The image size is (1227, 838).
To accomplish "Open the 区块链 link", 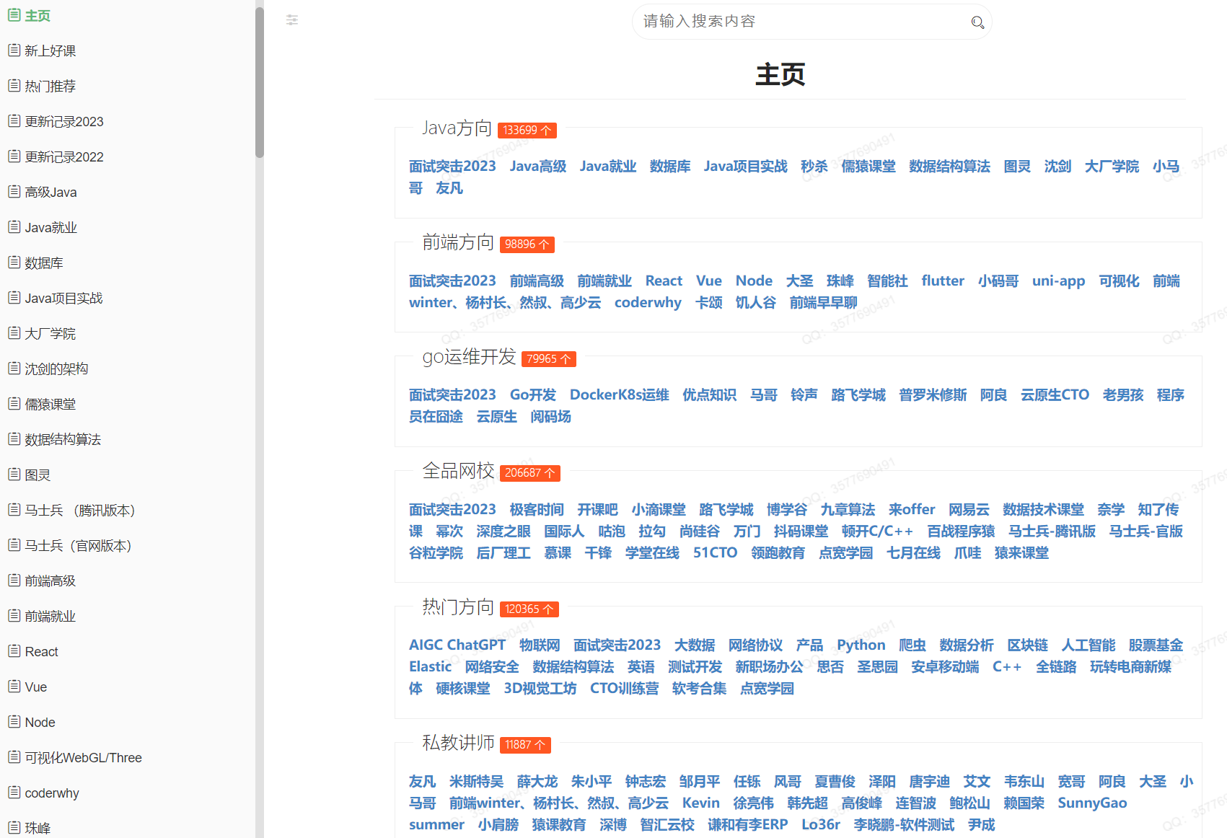I will click(1028, 645).
